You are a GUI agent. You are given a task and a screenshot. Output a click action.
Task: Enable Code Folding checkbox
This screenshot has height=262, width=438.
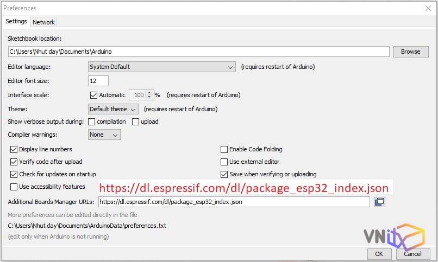click(x=224, y=149)
